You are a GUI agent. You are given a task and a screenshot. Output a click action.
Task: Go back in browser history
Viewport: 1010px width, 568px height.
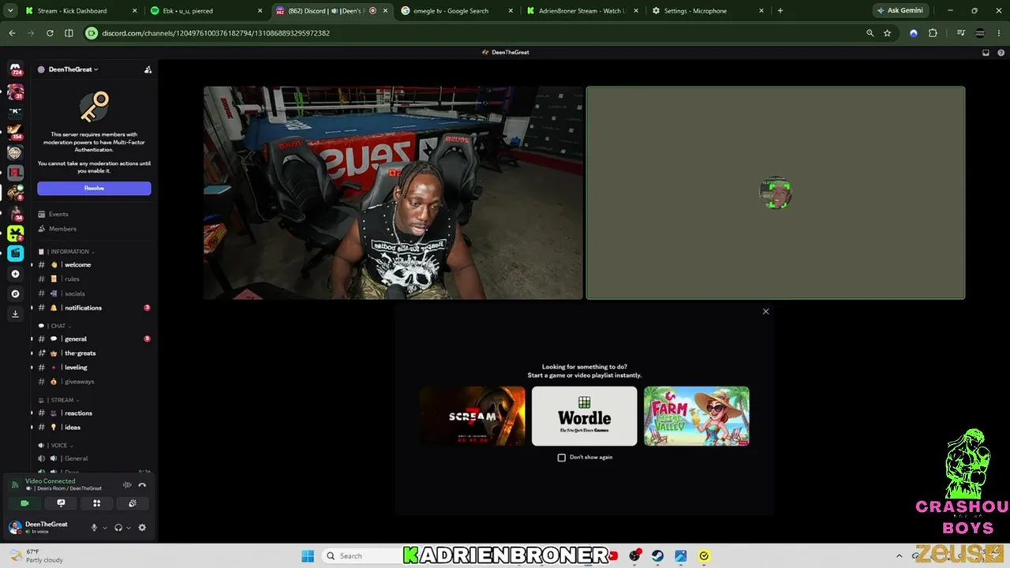pyautogui.click(x=12, y=33)
